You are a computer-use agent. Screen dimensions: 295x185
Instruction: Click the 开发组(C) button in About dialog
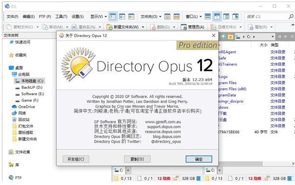click(x=76, y=159)
